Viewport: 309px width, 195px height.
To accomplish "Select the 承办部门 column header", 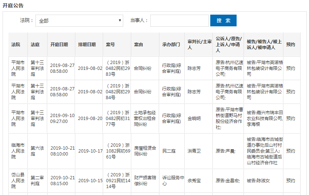I will point(171,45).
